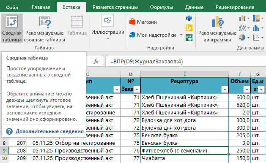Open the filter dropdown for № Зака column
Image resolution: width=266 pixels, height=163 pixels.
tap(137, 89)
